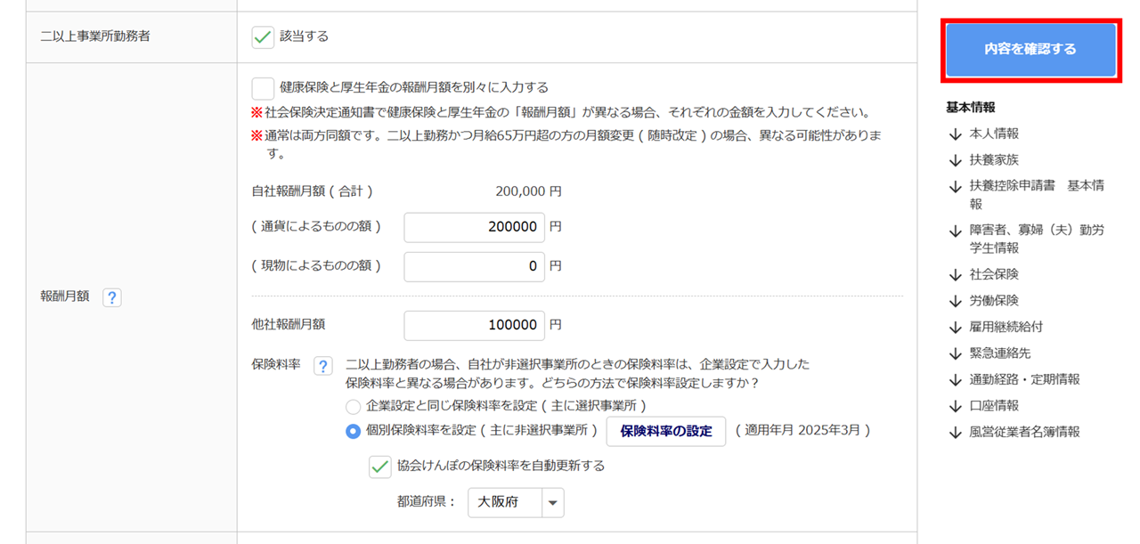Click the 他社報酬月額 input field
This screenshot has width=1140, height=544.
pos(474,325)
